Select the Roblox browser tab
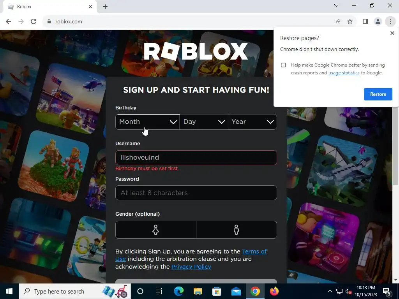399x299 pixels. pos(49,7)
